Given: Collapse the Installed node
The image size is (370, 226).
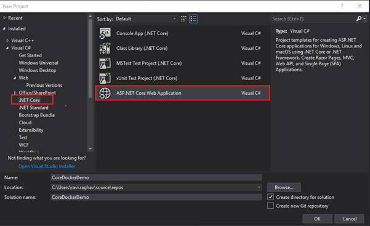Looking at the screenshot, I should coord(4,28).
